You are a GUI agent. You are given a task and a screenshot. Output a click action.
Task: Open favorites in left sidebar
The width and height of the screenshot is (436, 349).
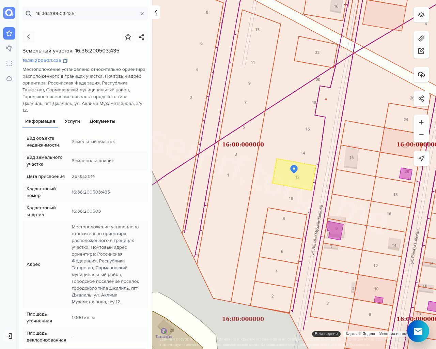[x=9, y=33]
